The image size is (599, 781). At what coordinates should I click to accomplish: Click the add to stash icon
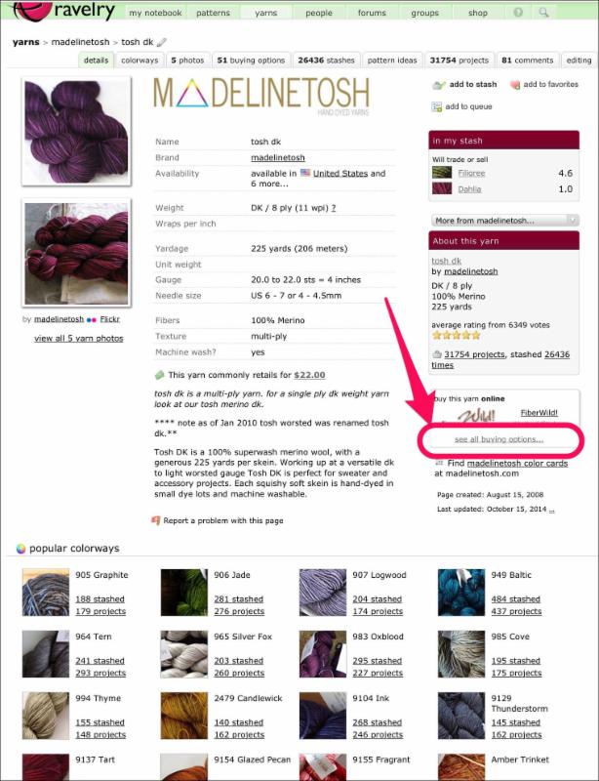click(x=439, y=85)
